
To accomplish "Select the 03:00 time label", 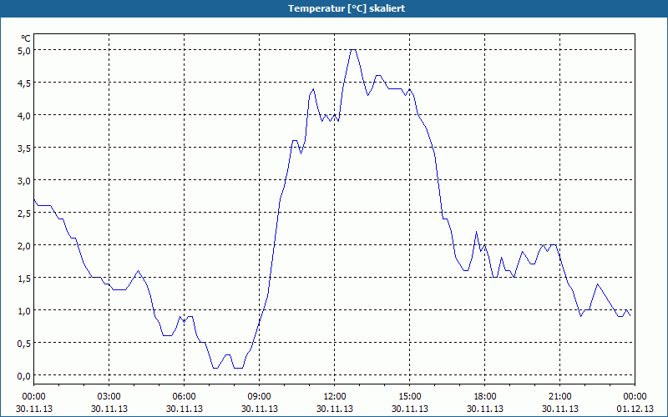I will 109,397.
